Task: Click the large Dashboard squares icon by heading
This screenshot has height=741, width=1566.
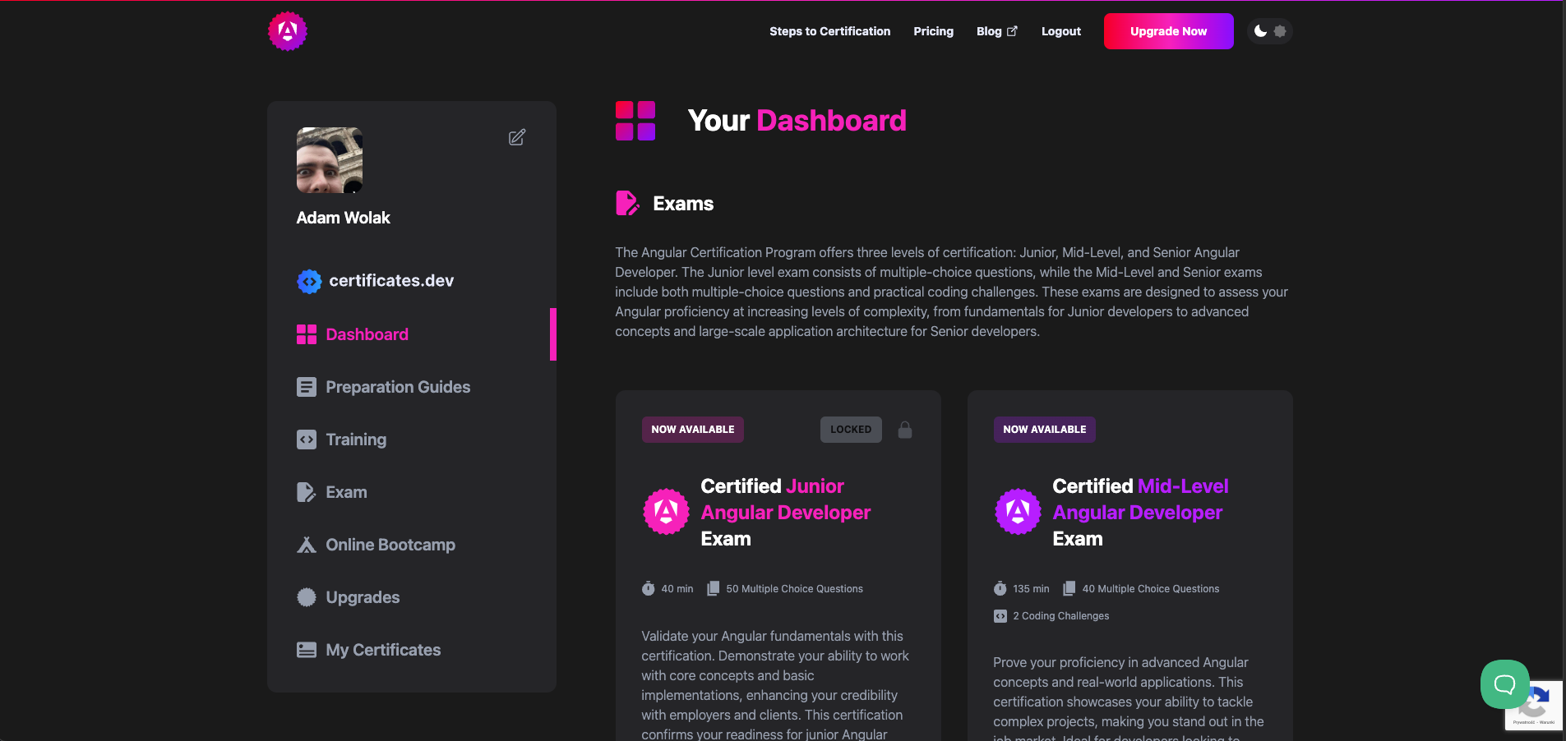Action: coord(635,121)
